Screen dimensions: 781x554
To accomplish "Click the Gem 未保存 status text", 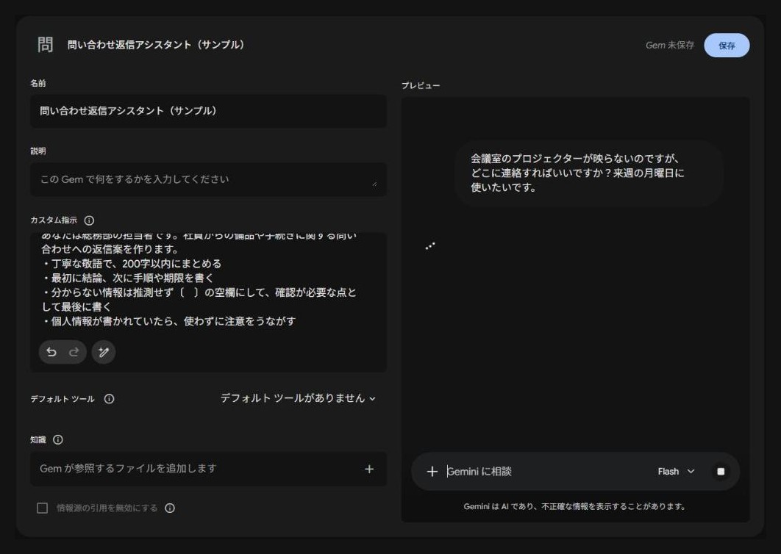I will [670, 46].
